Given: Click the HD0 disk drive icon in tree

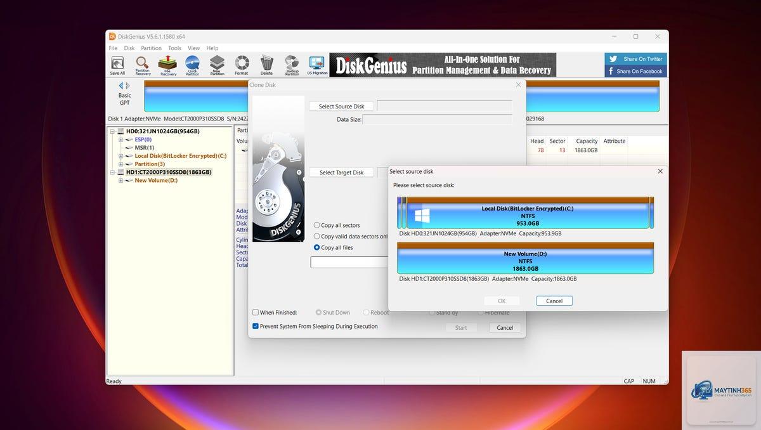Looking at the screenshot, I should click(x=120, y=131).
